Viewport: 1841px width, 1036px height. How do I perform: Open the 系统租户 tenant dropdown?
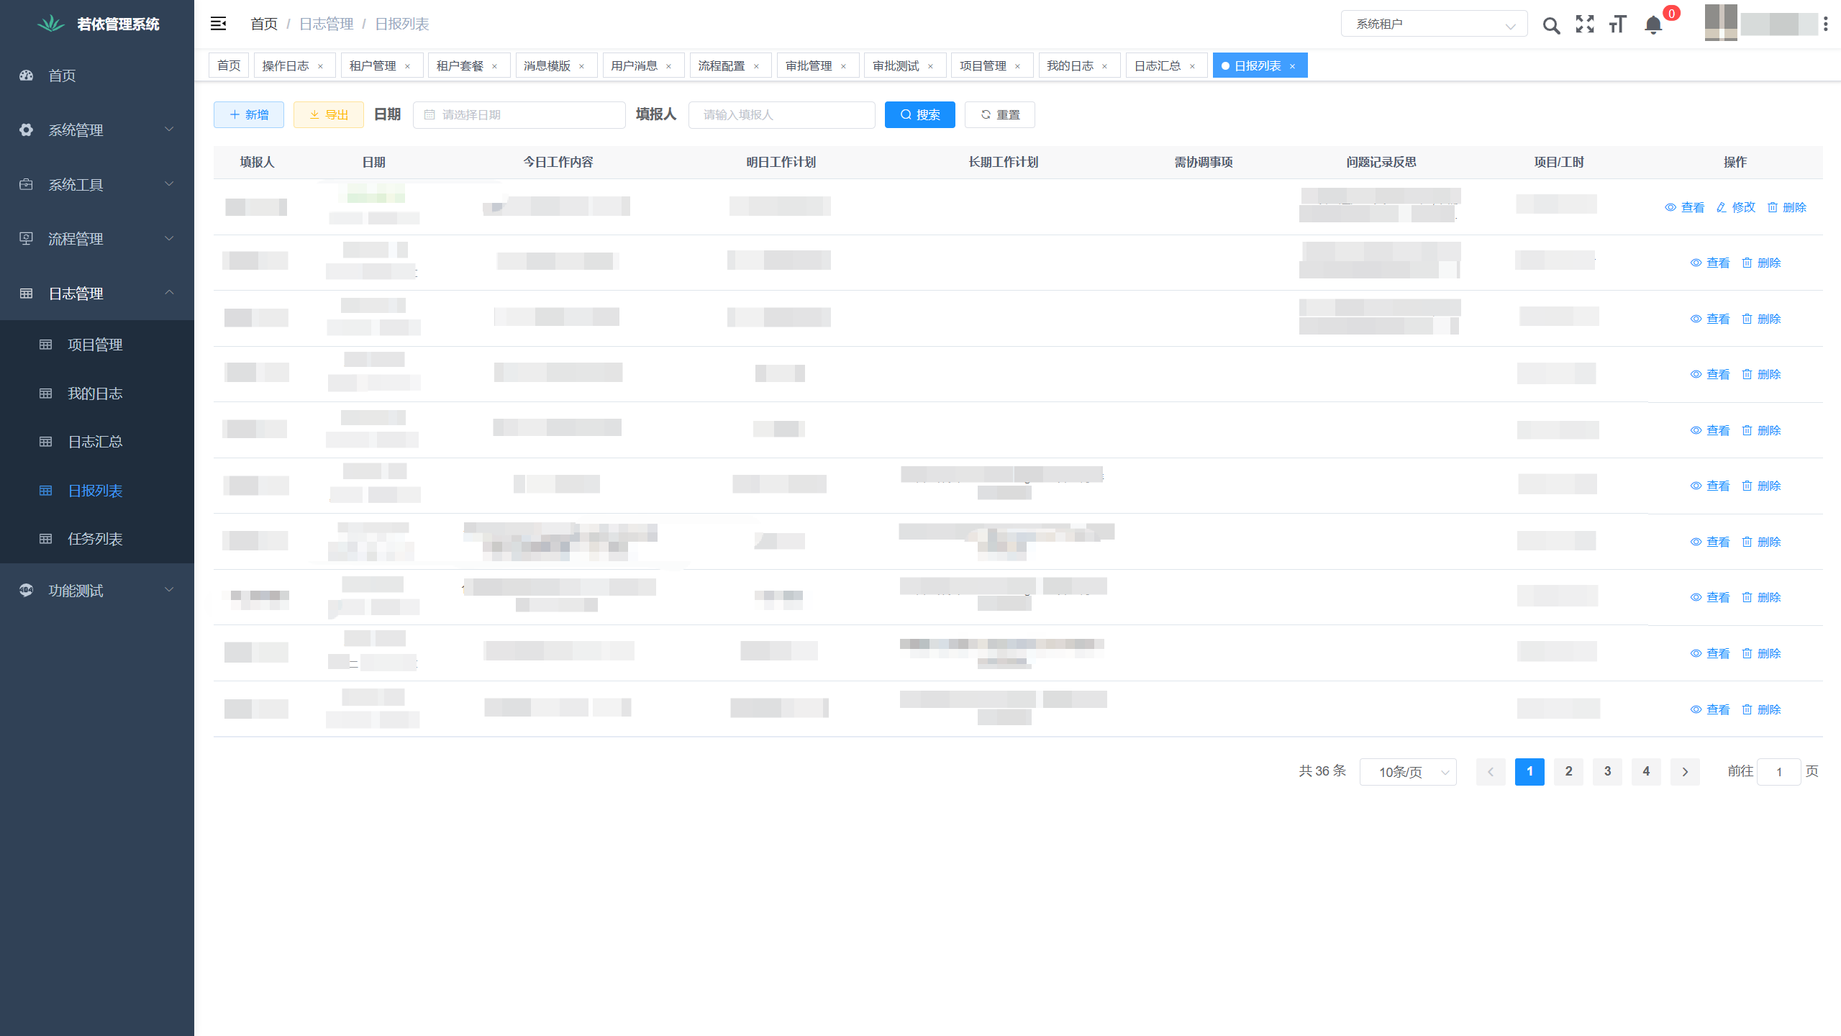click(x=1433, y=24)
